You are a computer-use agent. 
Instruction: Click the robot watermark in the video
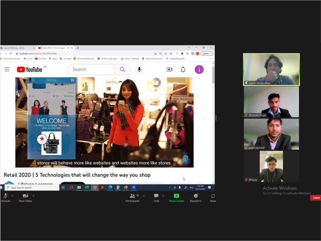pos(185,158)
